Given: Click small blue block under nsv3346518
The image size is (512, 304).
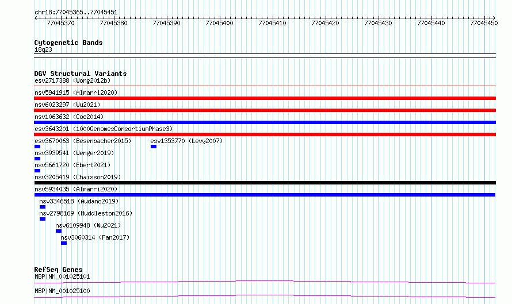Looking at the screenshot, I should click(x=43, y=207).
